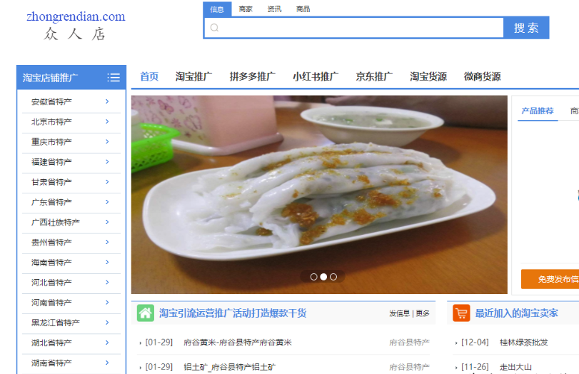Click the 更多 link
Viewport: 579px width, 374px height.
point(423,313)
